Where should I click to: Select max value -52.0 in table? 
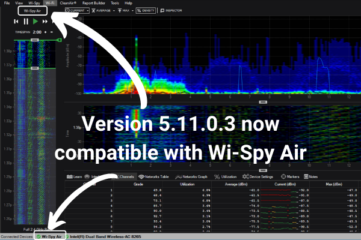click(x=352, y=227)
